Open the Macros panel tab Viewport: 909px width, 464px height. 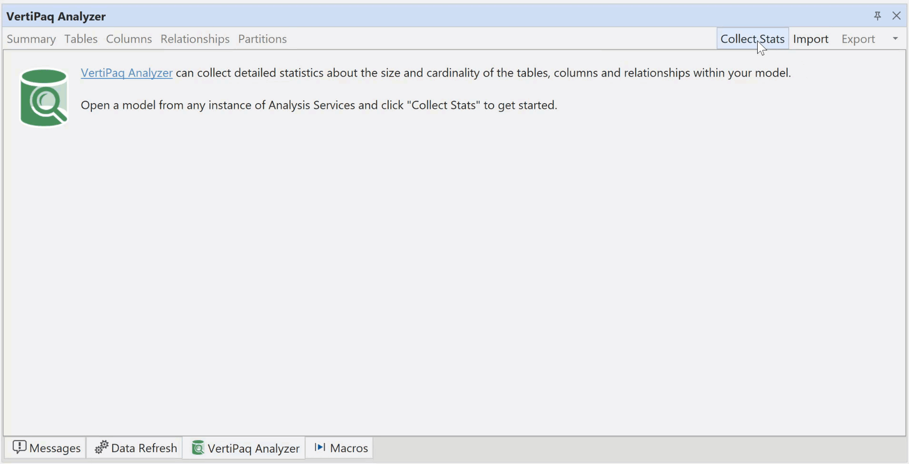coord(340,448)
